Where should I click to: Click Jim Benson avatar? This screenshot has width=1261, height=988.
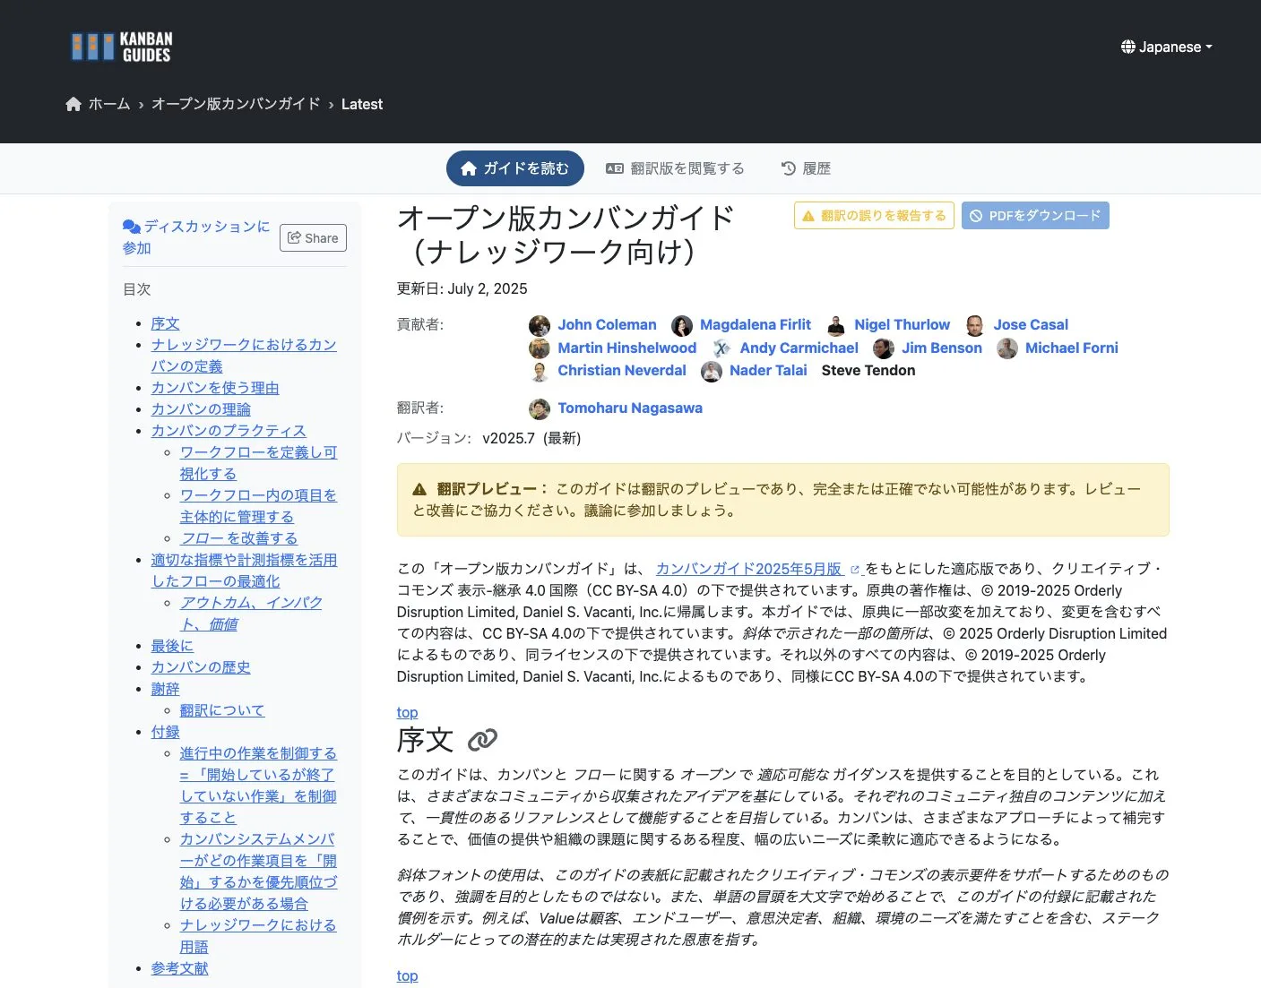pyautogui.click(x=884, y=348)
